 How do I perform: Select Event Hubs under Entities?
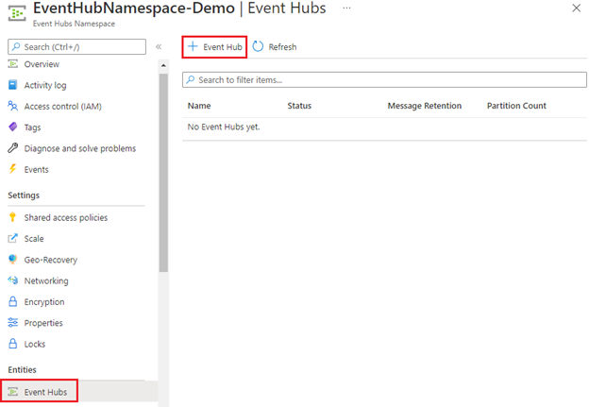point(45,392)
